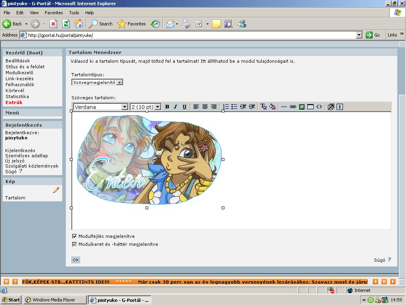Click the insert image icon
406x305 pixels.
(302, 107)
